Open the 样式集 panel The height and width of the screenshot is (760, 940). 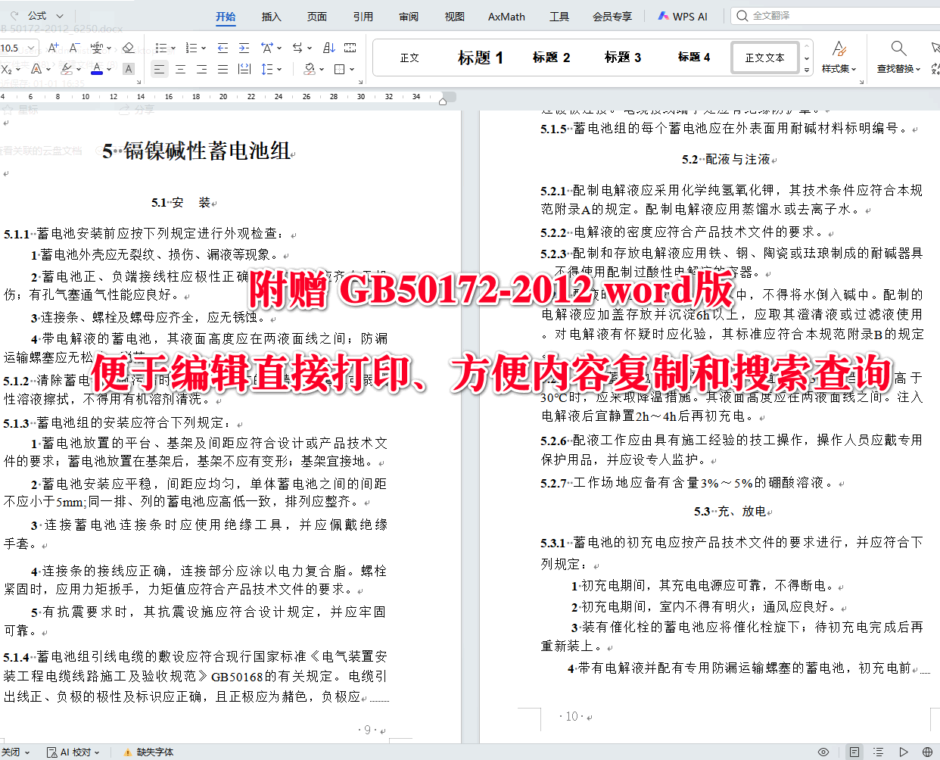point(840,58)
